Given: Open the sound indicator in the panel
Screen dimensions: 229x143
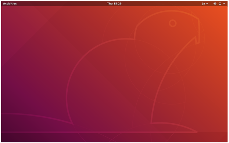Looking at the screenshot, I should (x=215, y=4).
